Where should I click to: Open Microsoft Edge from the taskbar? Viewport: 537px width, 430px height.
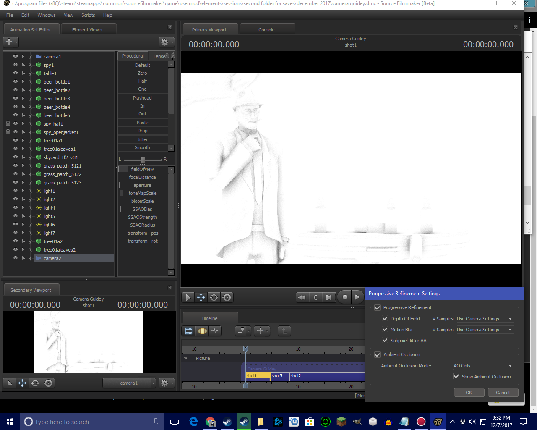(193, 422)
